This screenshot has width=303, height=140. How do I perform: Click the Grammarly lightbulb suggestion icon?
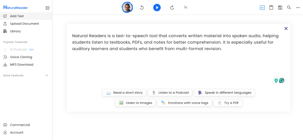[x=276, y=80]
